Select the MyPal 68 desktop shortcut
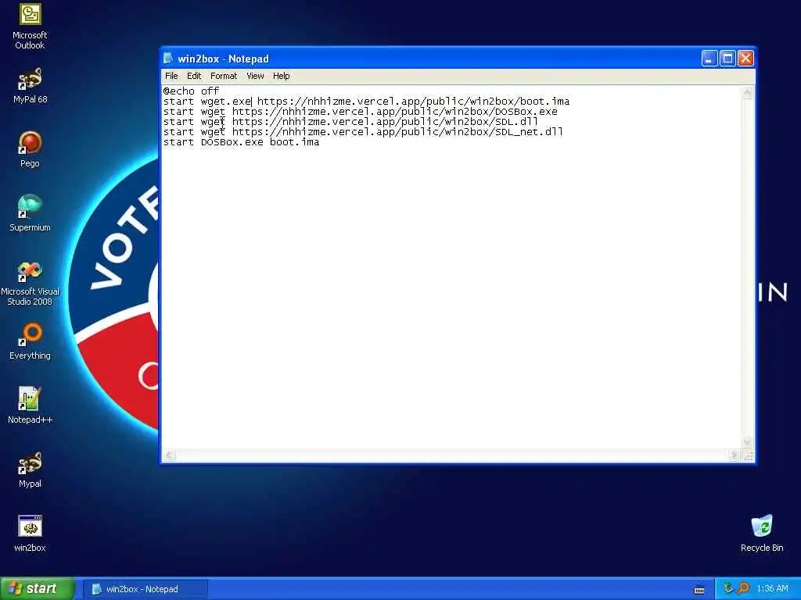 pyautogui.click(x=30, y=86)
